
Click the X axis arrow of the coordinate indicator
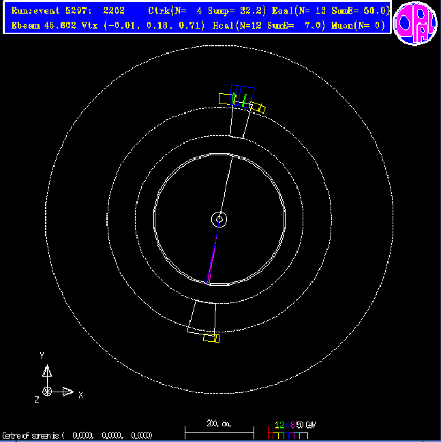pos(67,391)
